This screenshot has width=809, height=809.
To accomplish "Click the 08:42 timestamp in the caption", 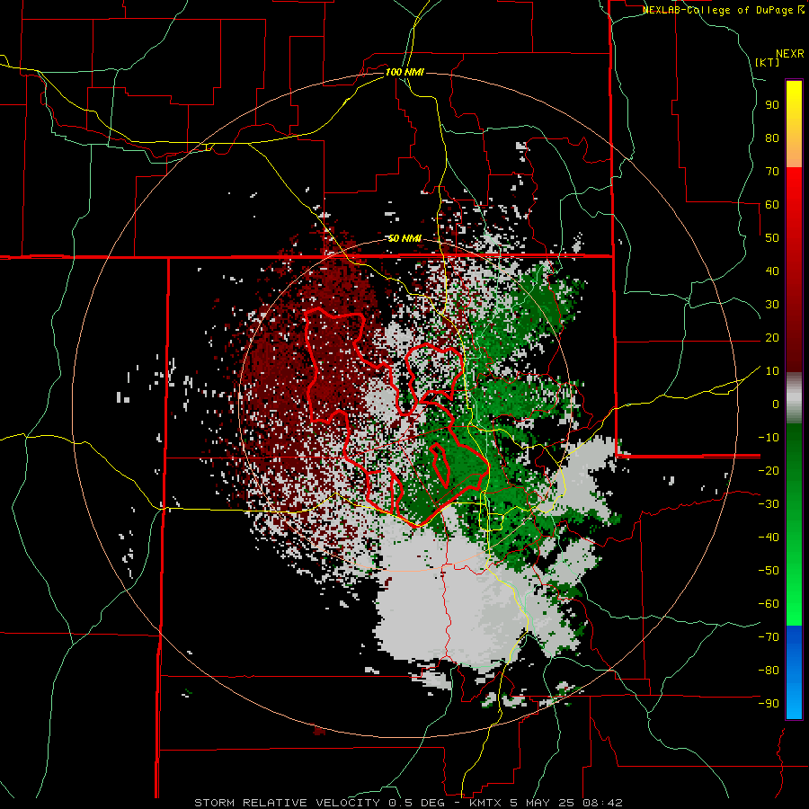I will [x=604, y=803].
